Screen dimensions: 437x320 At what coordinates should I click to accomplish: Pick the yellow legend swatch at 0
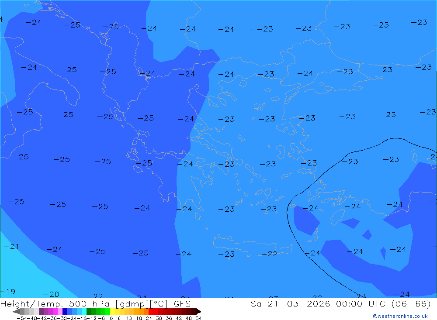pos(112,312)
